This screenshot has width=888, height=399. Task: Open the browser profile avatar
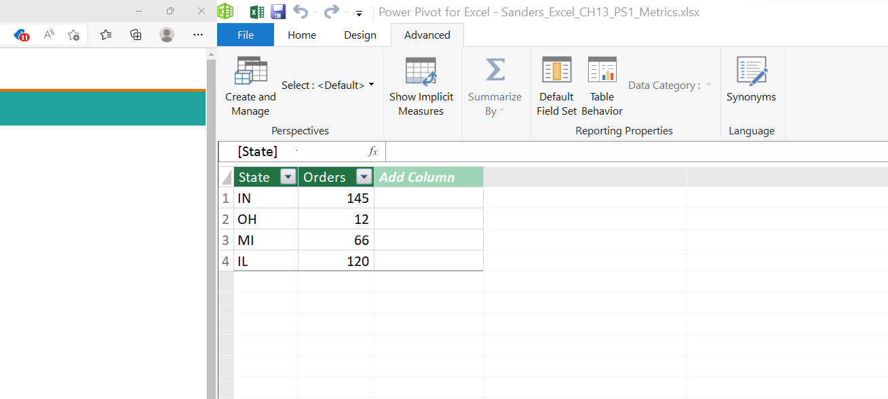click(167, 35)
